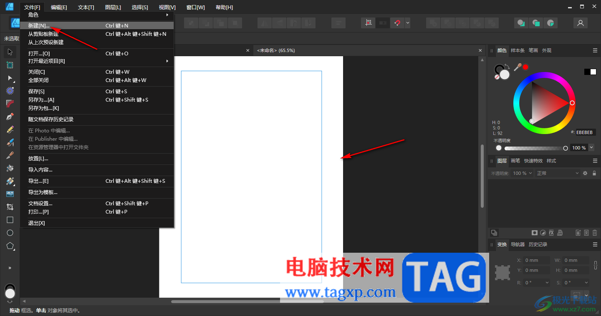Close the <未命名> document tab
The height and width of the screenshot is (316, 601).
tap(480, 50)
